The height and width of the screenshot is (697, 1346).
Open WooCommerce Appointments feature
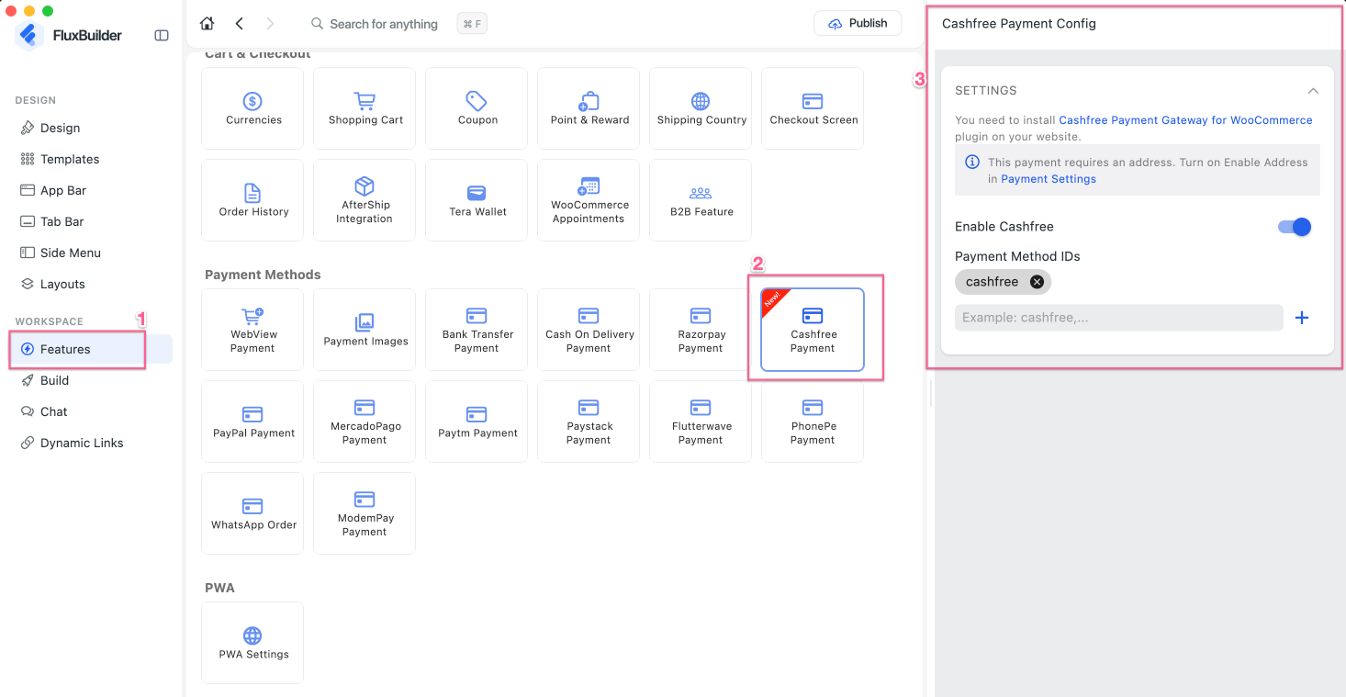pyautogui.click(x=589, y=200)
